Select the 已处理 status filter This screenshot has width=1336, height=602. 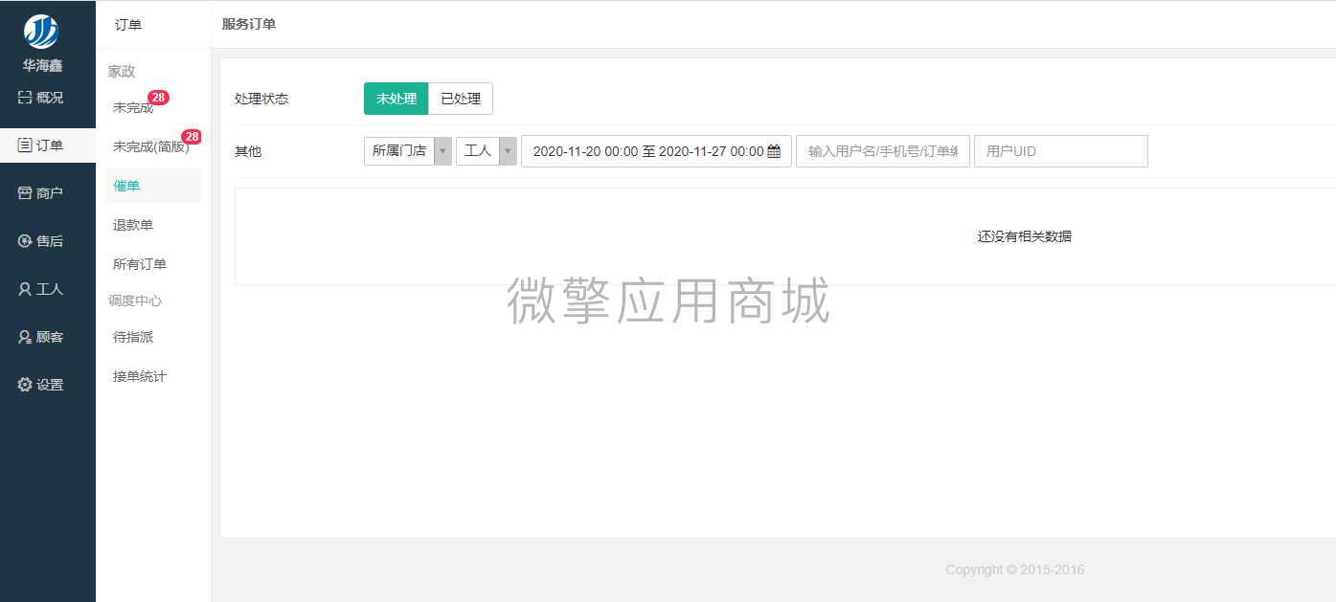(461, 99)
